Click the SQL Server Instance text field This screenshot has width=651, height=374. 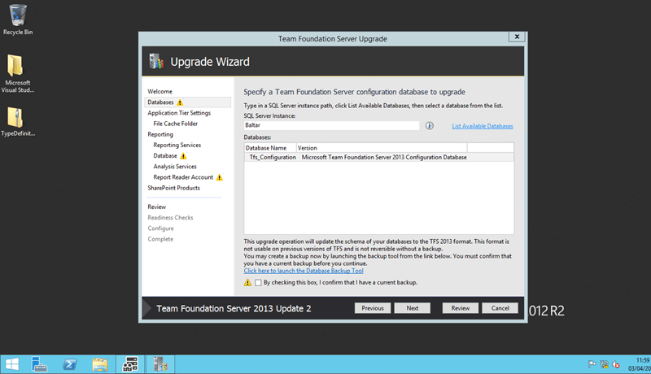tap(331, 125)
